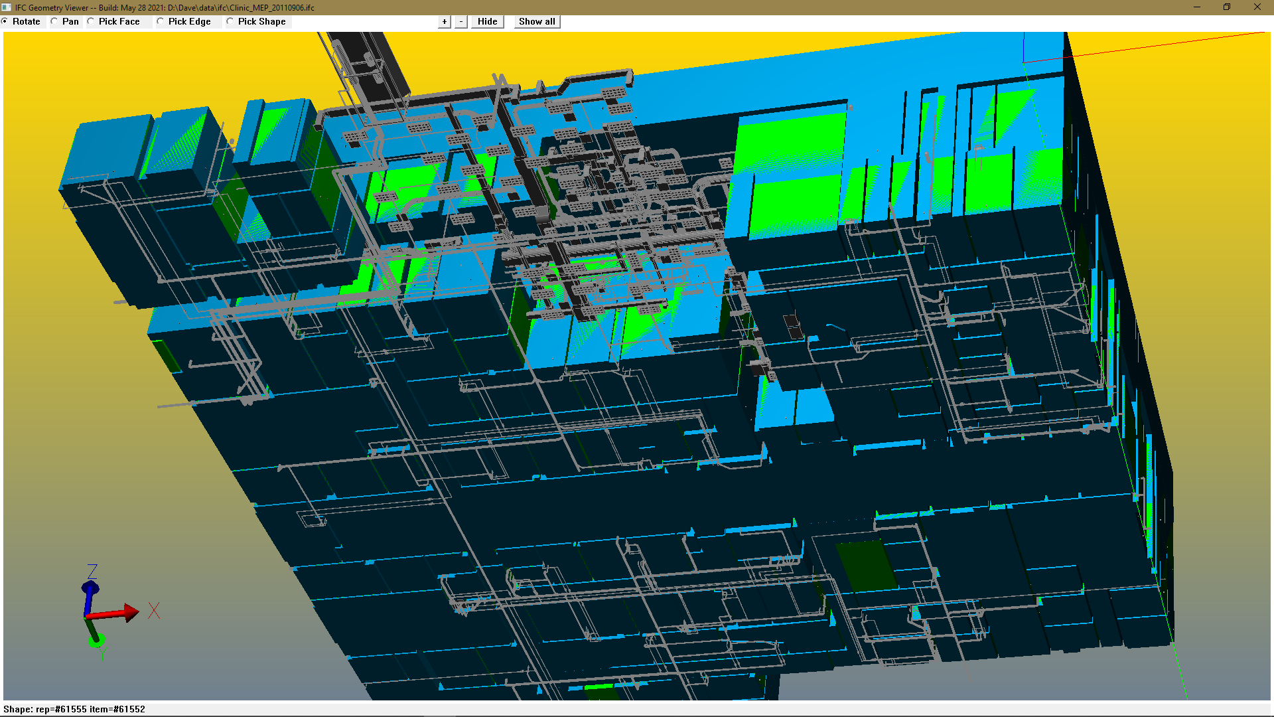Viewport: 1274px width, 717px height.
Task: Click the dark green rectangle on floor underside
Action: pos(866,566)
